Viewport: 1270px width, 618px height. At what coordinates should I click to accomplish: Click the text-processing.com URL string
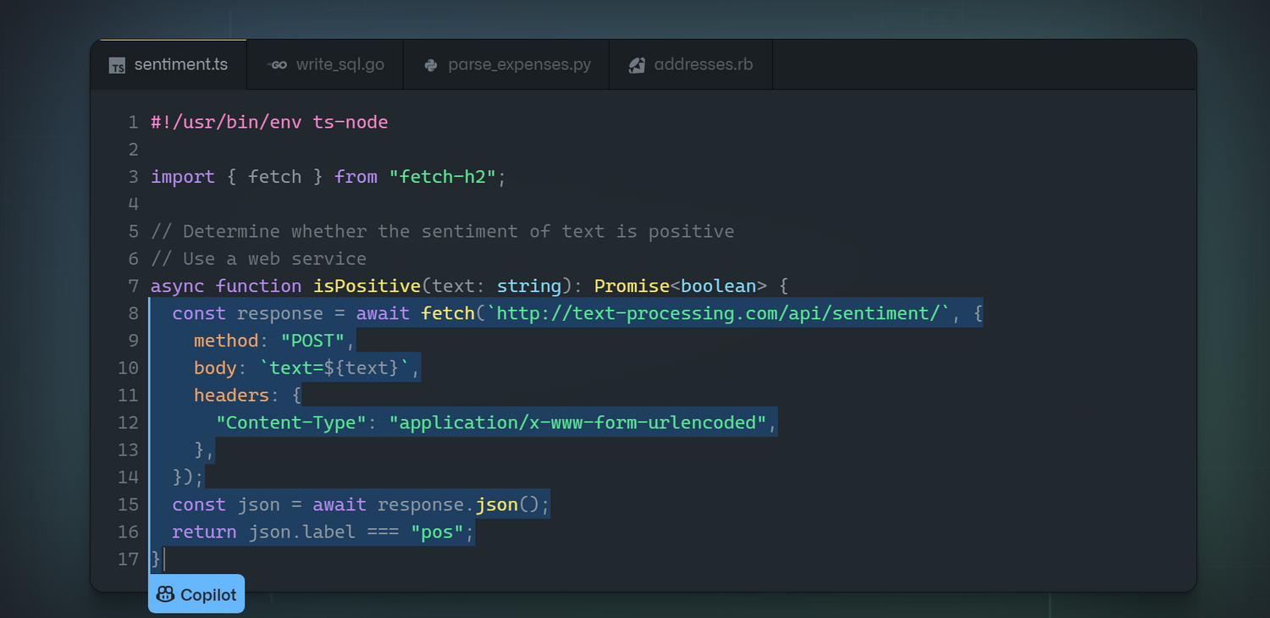coord(724,313)
